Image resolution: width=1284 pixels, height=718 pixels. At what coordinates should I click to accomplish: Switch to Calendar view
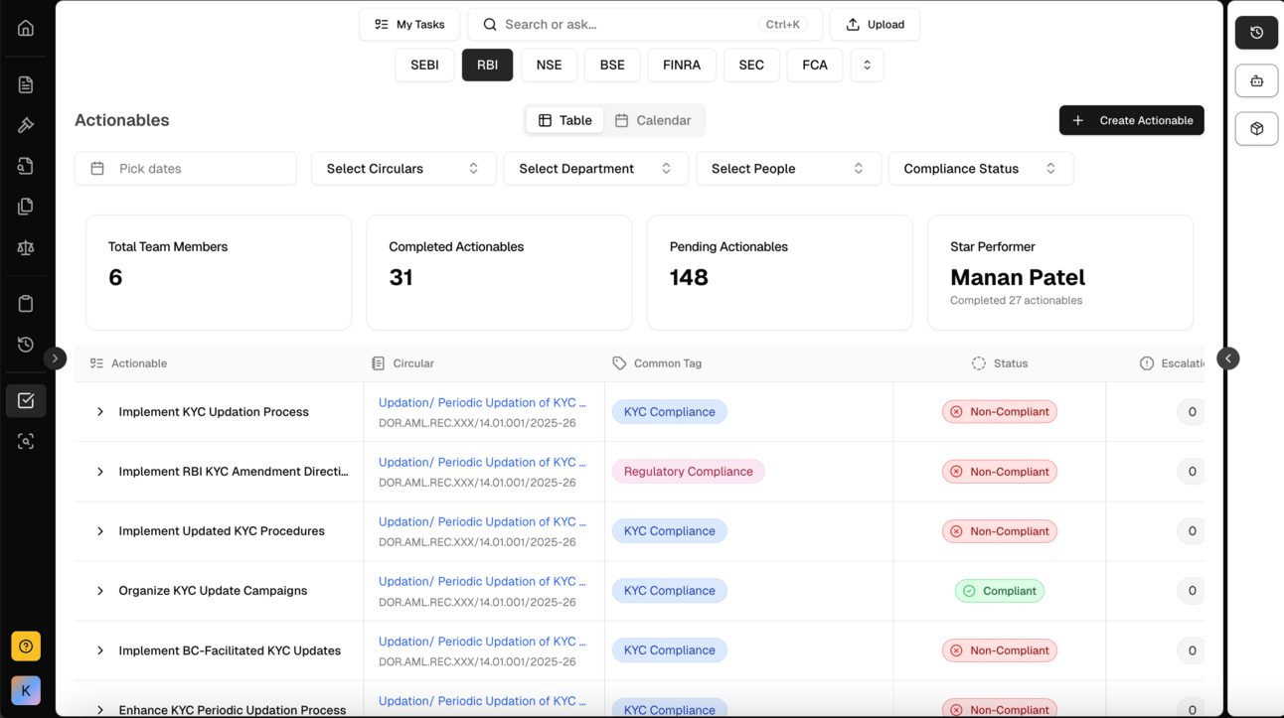[653, 120]
